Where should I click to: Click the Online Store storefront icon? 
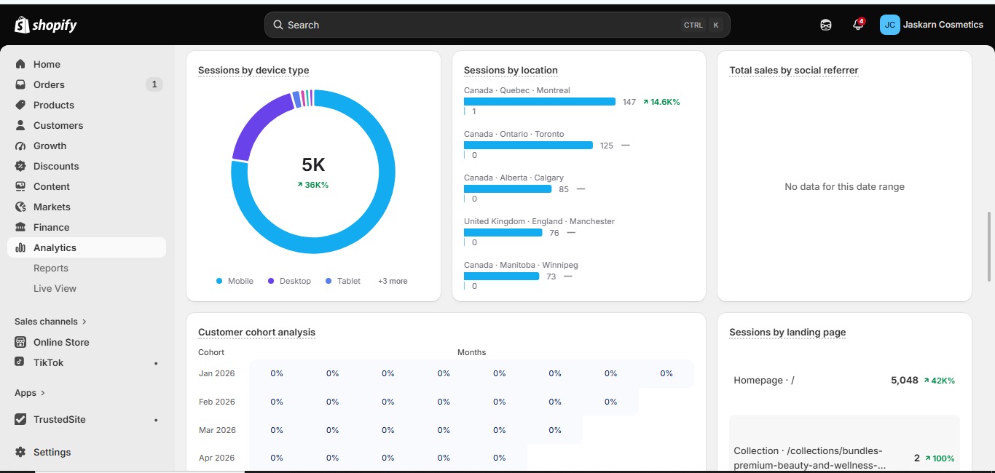pos(20,342)
